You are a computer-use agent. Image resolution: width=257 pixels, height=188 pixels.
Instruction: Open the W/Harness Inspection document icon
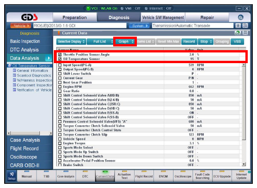tap(14, 80)
